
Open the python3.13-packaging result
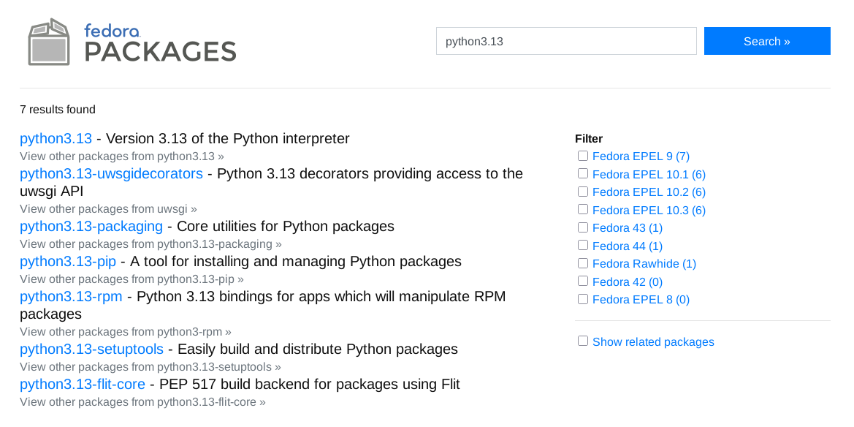click(91, 226)
